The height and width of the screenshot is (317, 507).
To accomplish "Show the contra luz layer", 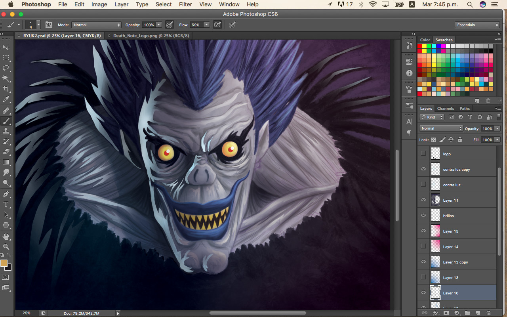I will (x=423, y=185).
